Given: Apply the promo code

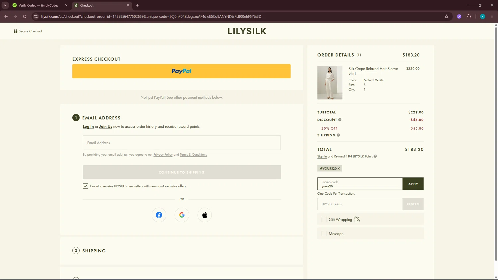Looking at the screenshot, I should click(413, 184).
